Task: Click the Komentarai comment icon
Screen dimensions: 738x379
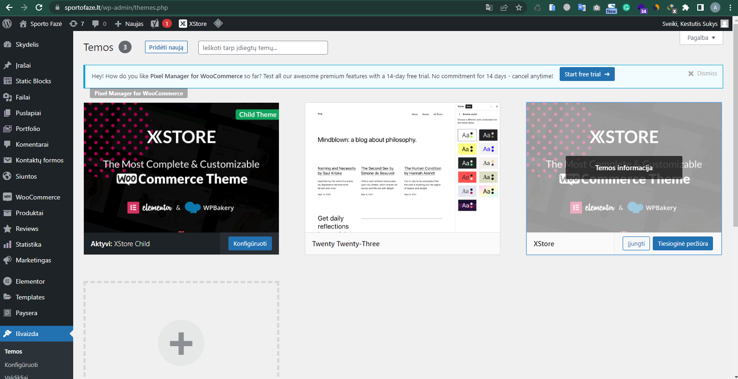Action: click(x=7, y=144)
